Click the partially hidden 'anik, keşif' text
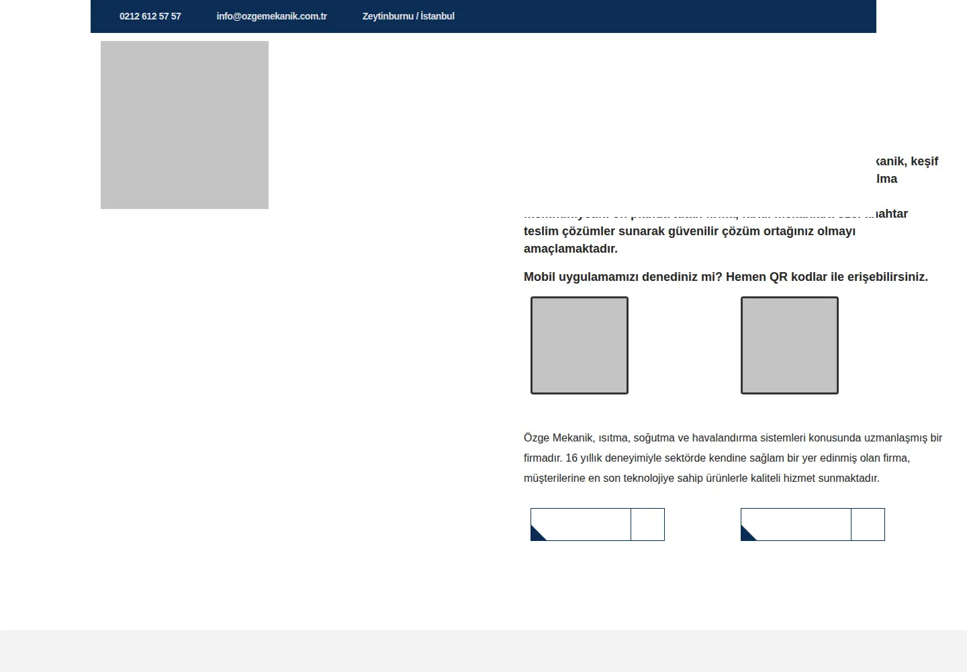 click(x=907, y=161)
